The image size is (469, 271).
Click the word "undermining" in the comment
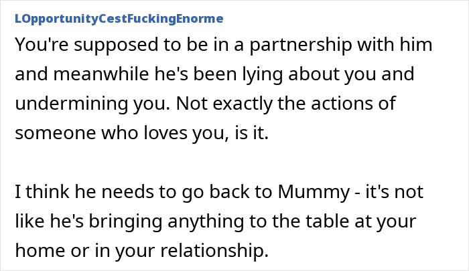click(x=71, y=104)
